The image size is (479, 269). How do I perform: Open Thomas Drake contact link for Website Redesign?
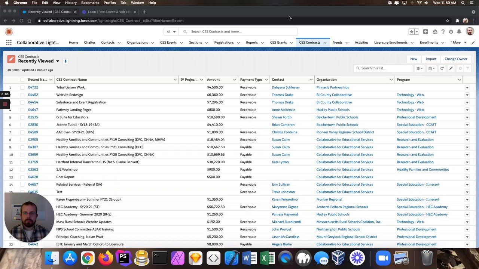coord(283,95)
